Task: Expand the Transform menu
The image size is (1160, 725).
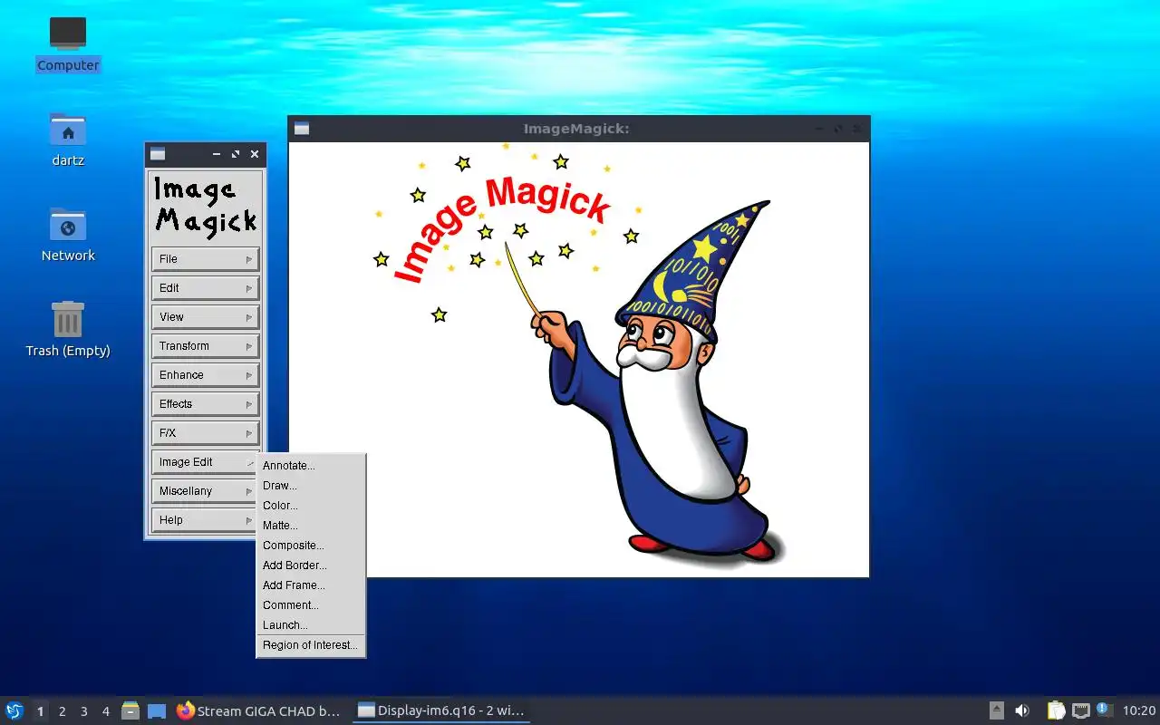Action: (x=206, y=346)
